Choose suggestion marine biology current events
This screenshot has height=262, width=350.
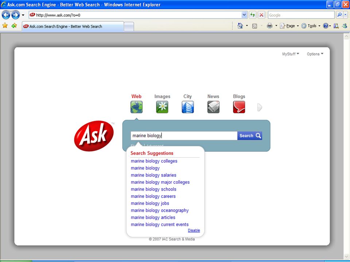point(160,225)
